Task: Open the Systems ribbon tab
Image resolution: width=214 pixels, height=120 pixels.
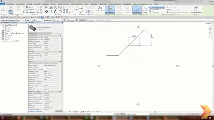Action: click(29, 4)
